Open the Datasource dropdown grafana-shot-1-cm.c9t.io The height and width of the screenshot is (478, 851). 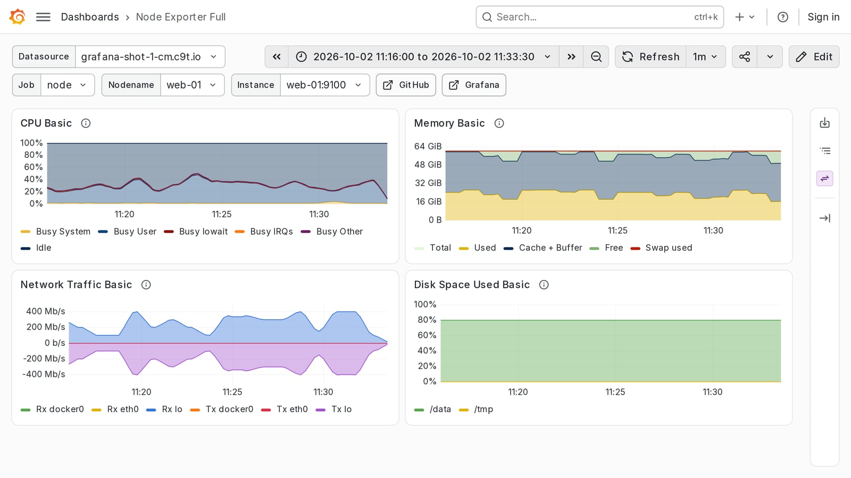(x=150, y=57)
